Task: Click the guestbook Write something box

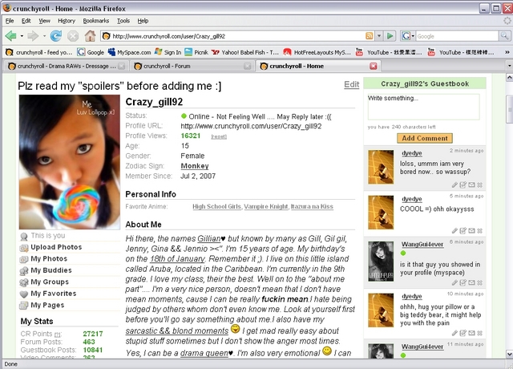Action: click(x=424, y=107)
